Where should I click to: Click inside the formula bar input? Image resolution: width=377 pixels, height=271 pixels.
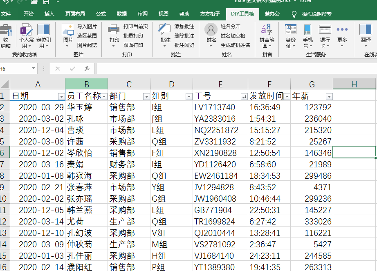pos(236,69)
